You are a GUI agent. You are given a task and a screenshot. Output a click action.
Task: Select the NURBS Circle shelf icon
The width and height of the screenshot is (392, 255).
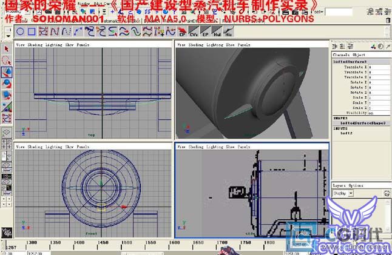20,31
